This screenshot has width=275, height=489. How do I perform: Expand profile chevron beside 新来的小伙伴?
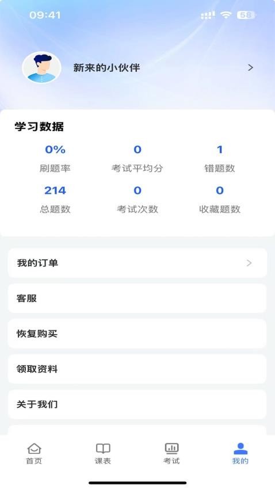[x=250, y=68]
